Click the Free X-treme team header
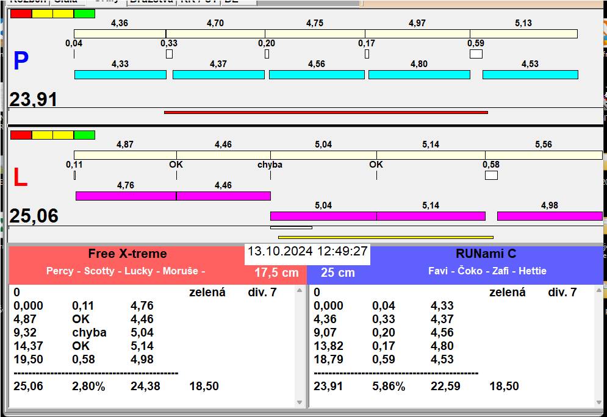Image resolution: width=607 pixels, height=417 pixels. [128, 254]
